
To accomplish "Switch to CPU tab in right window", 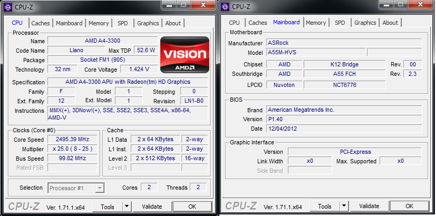I will (235, 23).
